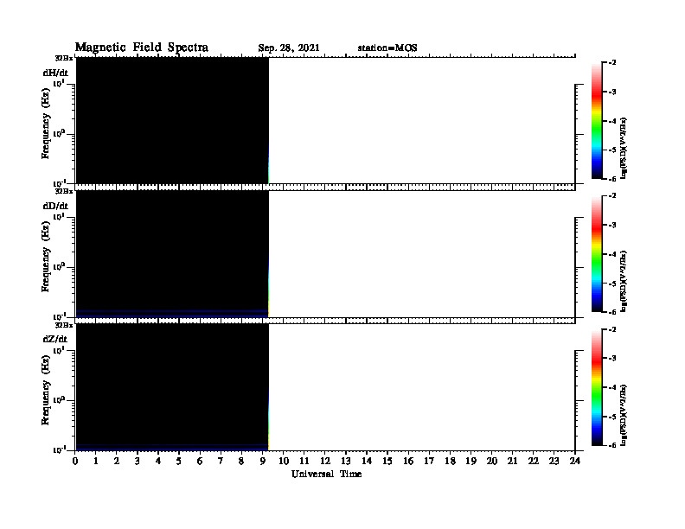This screenshot has height=529, width=685.
Task: Click the "Frequency (Hz)" label of dD/dt panel
Action: (46, 257)
